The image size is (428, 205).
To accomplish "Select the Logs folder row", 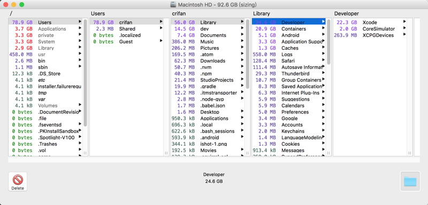I will click(289, 54).
